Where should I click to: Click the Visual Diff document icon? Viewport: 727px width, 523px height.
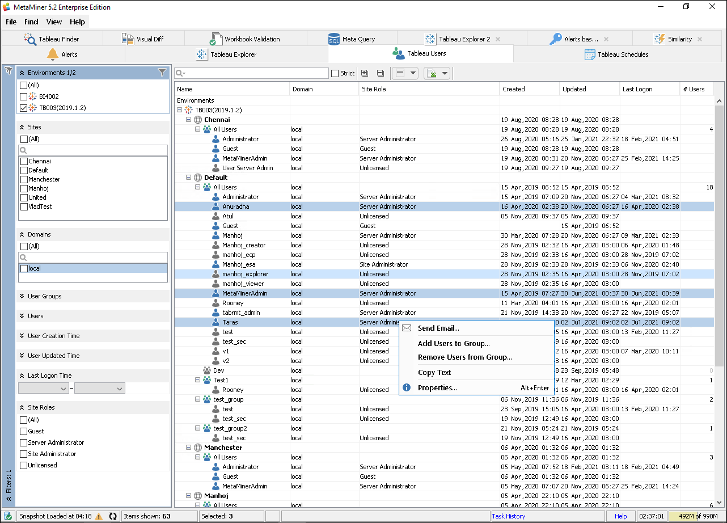pyautogui.click(x=128, y=39)
